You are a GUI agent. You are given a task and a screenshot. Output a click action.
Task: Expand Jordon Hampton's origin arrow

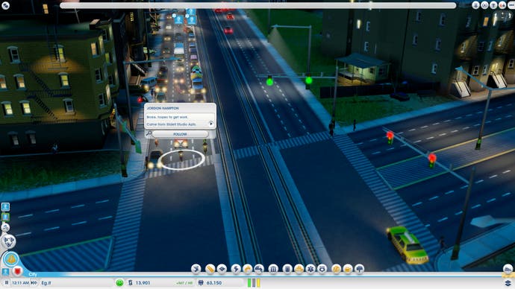pyautogui.click(x=211, y=124)
